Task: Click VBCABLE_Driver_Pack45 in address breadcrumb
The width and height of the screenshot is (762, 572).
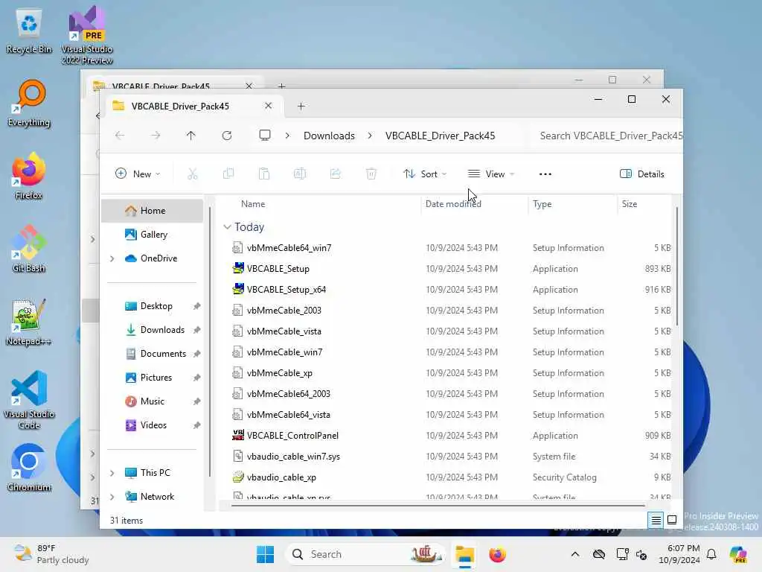Action: coord(441,136)
